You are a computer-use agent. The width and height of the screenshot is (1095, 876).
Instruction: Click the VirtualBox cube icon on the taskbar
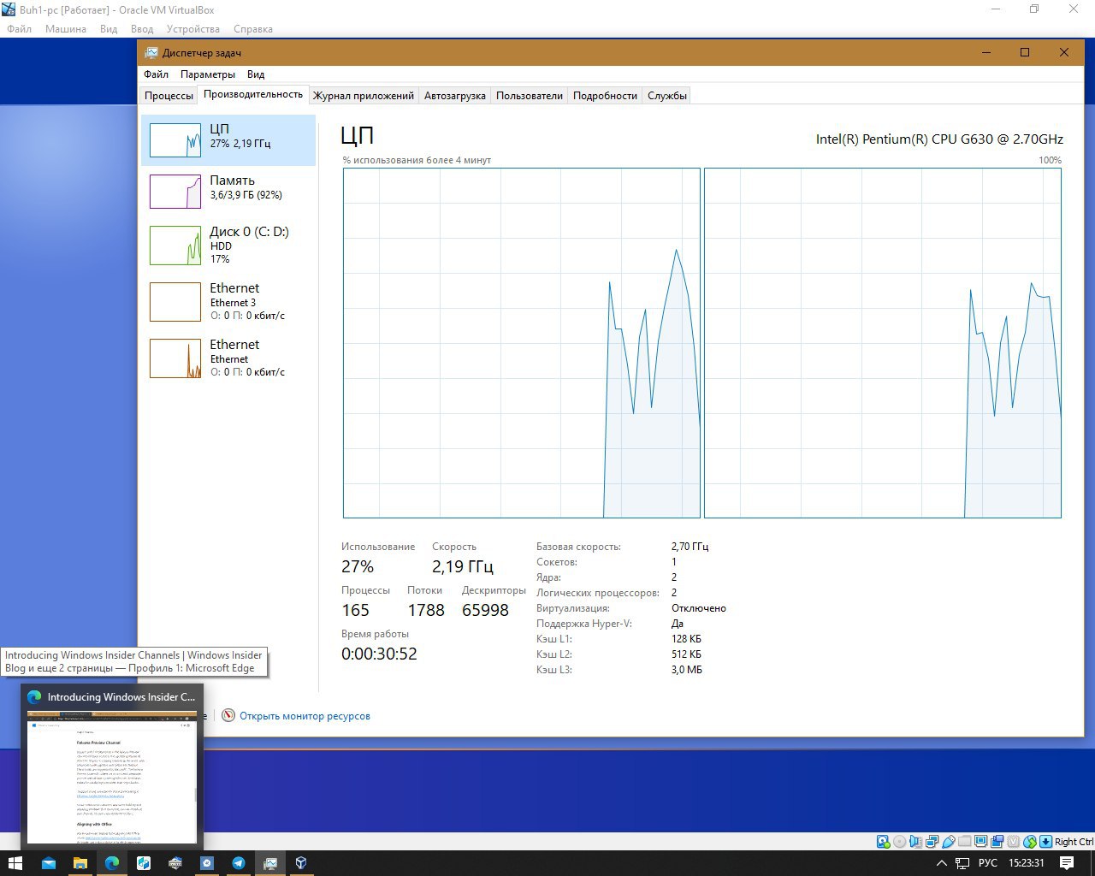pos(301,863)
